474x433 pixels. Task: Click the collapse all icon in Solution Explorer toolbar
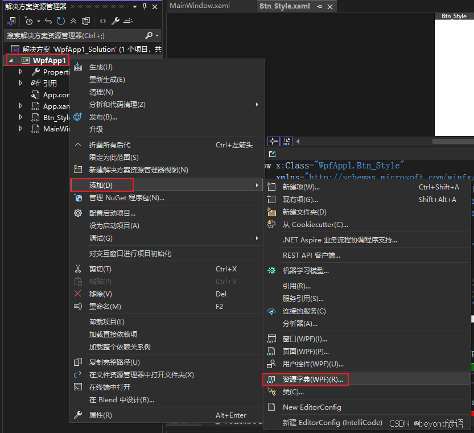click(73, 21)
